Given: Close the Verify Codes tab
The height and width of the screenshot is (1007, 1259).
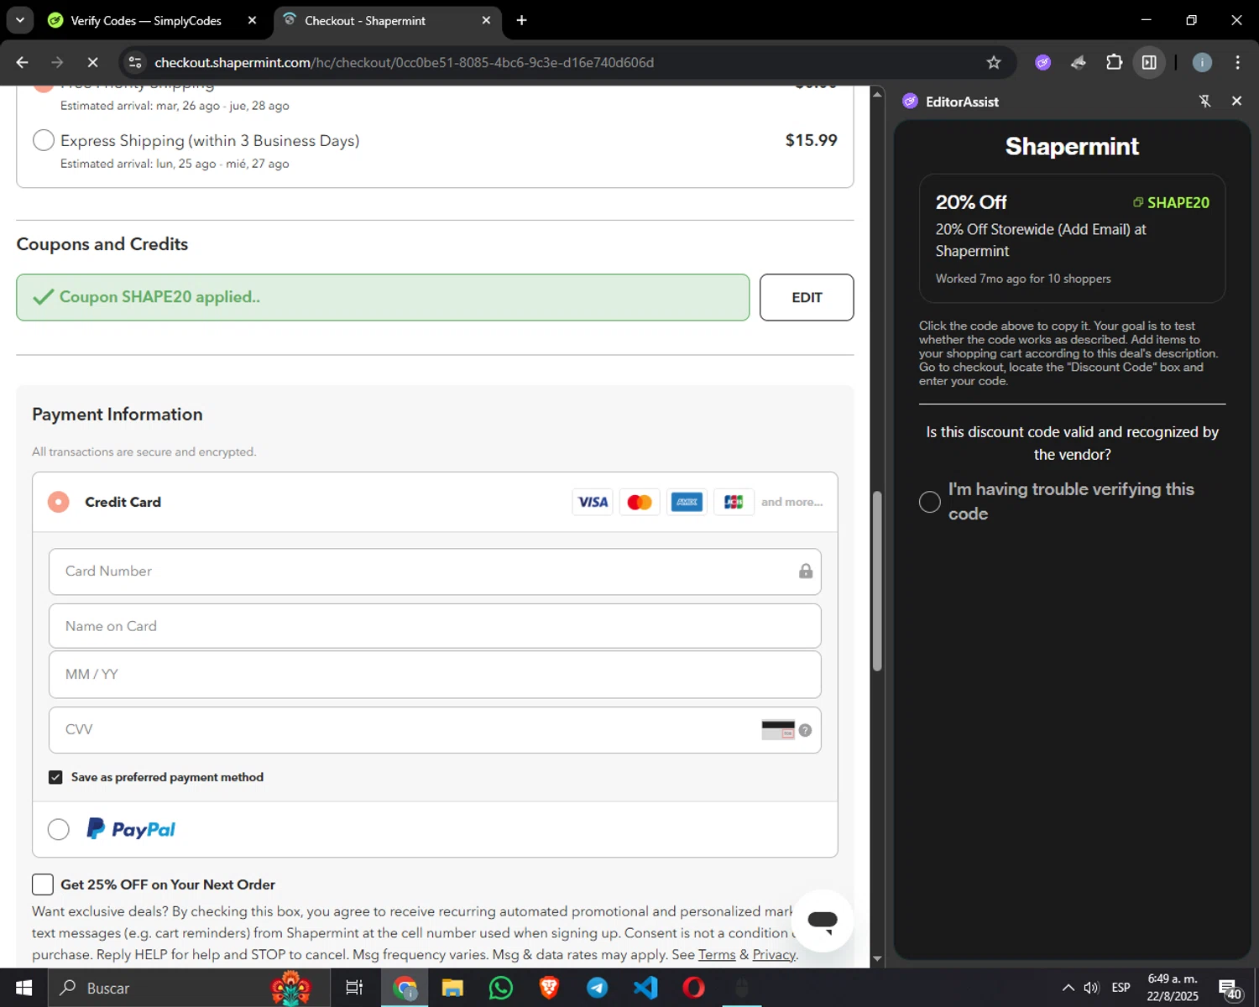Looking at the screenshot, I should tap(252, 20).
